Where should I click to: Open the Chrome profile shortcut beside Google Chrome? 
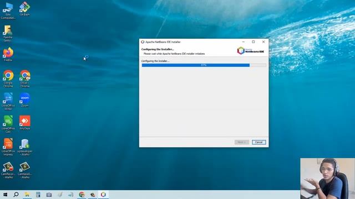point(24,78)
